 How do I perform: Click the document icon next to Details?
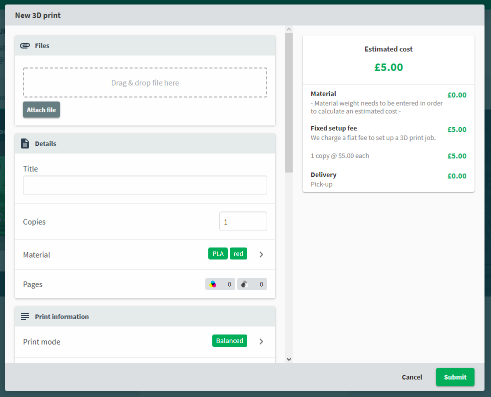pos(25,143)
